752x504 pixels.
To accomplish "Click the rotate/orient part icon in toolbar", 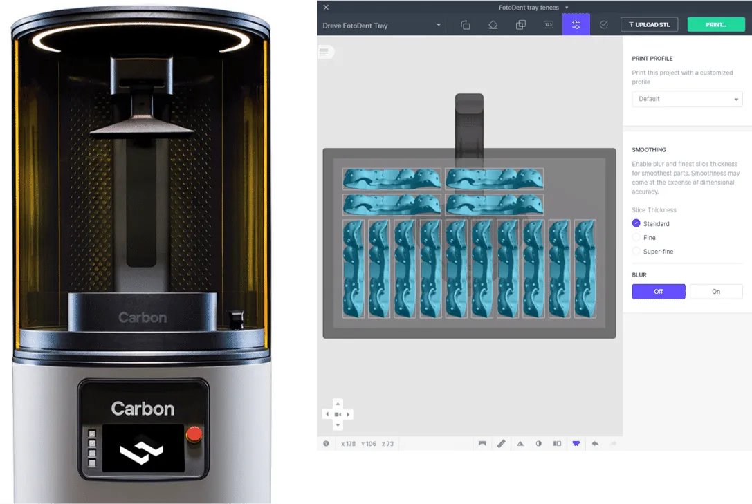I will click(x=465, y=25).
